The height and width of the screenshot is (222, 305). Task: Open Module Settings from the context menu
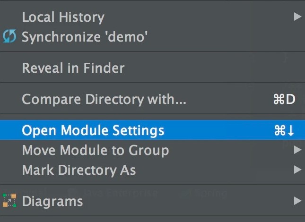(x=93, y=131)
